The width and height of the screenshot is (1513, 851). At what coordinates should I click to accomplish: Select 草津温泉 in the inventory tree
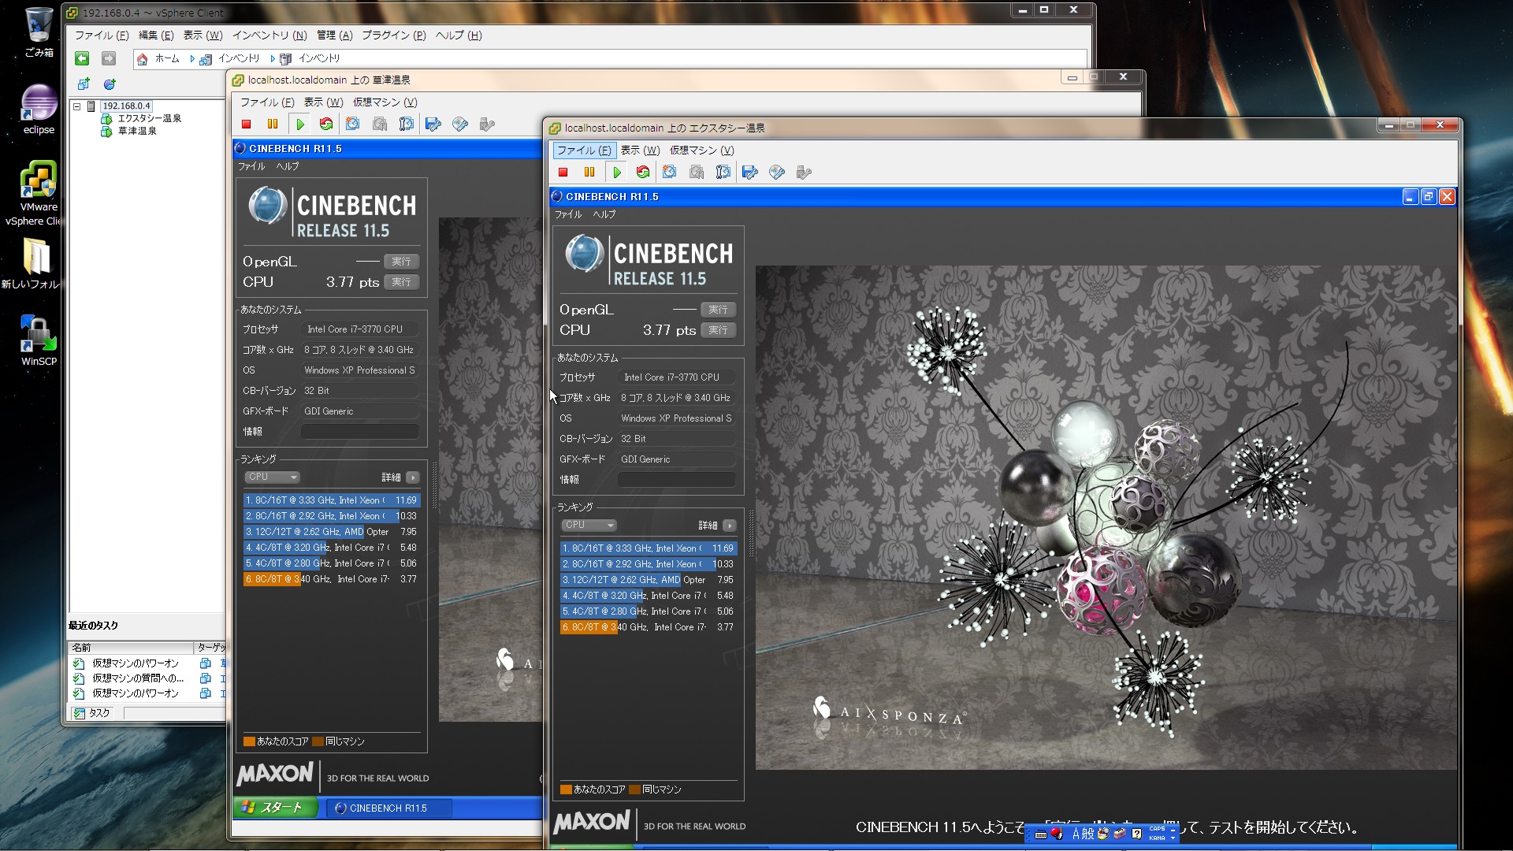(x=136, y=132)
